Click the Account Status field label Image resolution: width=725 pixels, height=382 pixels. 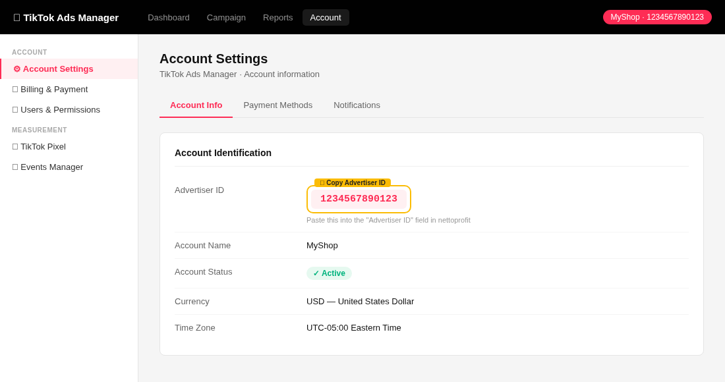(x=204, y=271)
